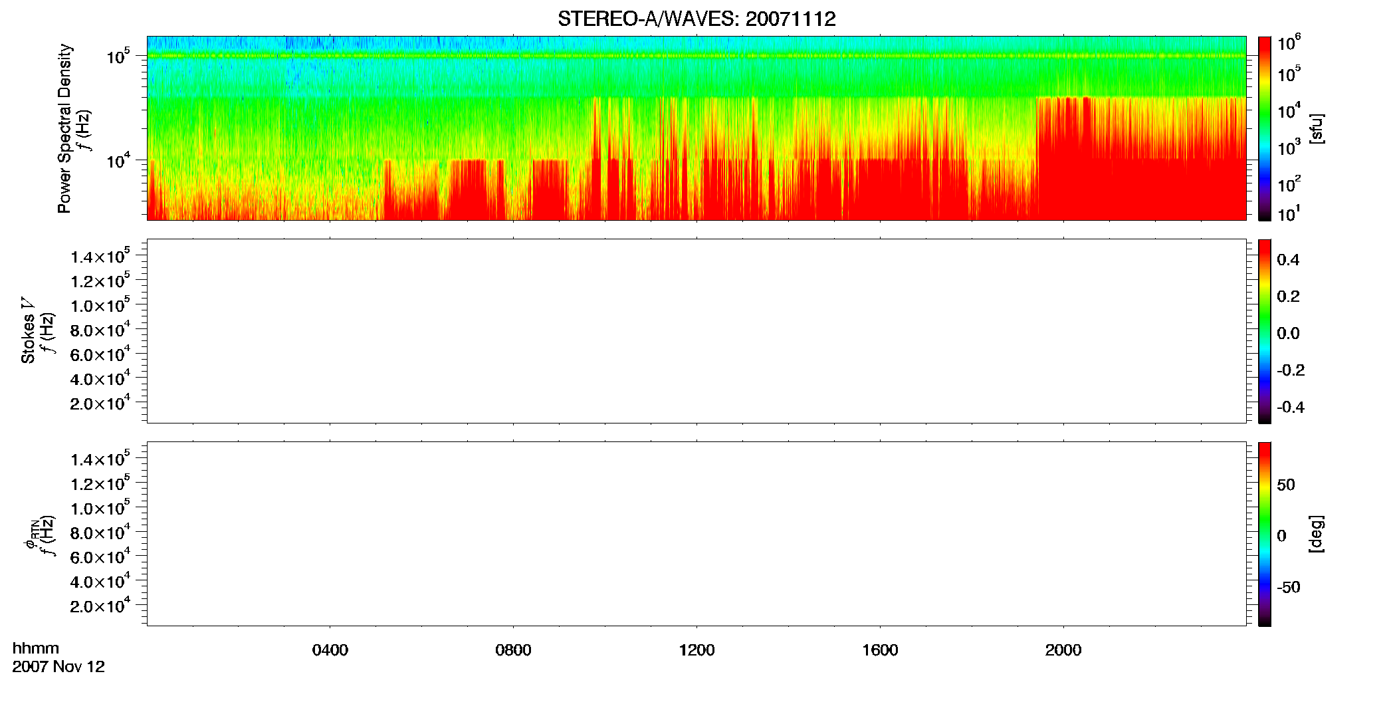Click the 2.0×10^4 tick on phi RTN axis
Image resolution: width=1393 pixels, height=718 pixels.
[100, 605]
